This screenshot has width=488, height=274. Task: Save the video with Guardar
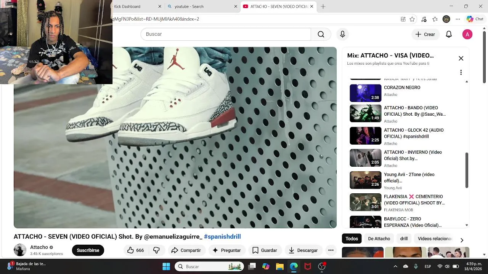pos(265,250)
